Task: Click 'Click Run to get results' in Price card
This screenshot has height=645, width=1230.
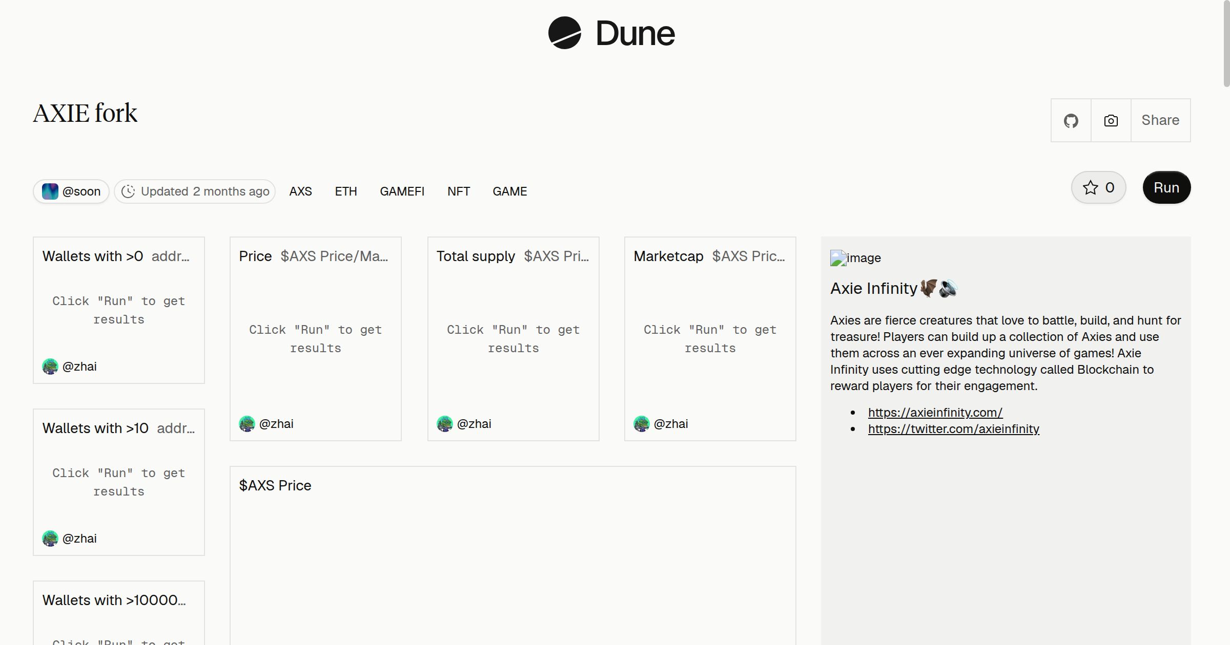Action: point(316,339)
